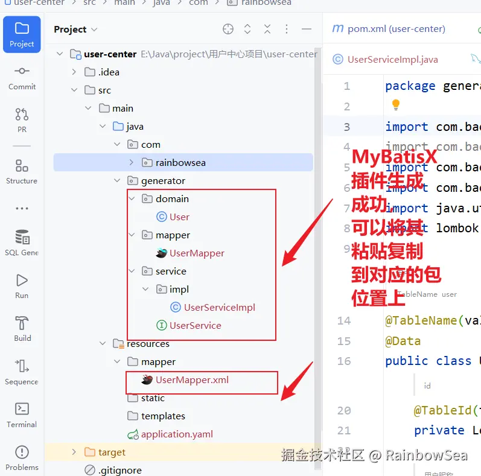
Task: Open the PR pull requests panel
Action: (22, 120)
